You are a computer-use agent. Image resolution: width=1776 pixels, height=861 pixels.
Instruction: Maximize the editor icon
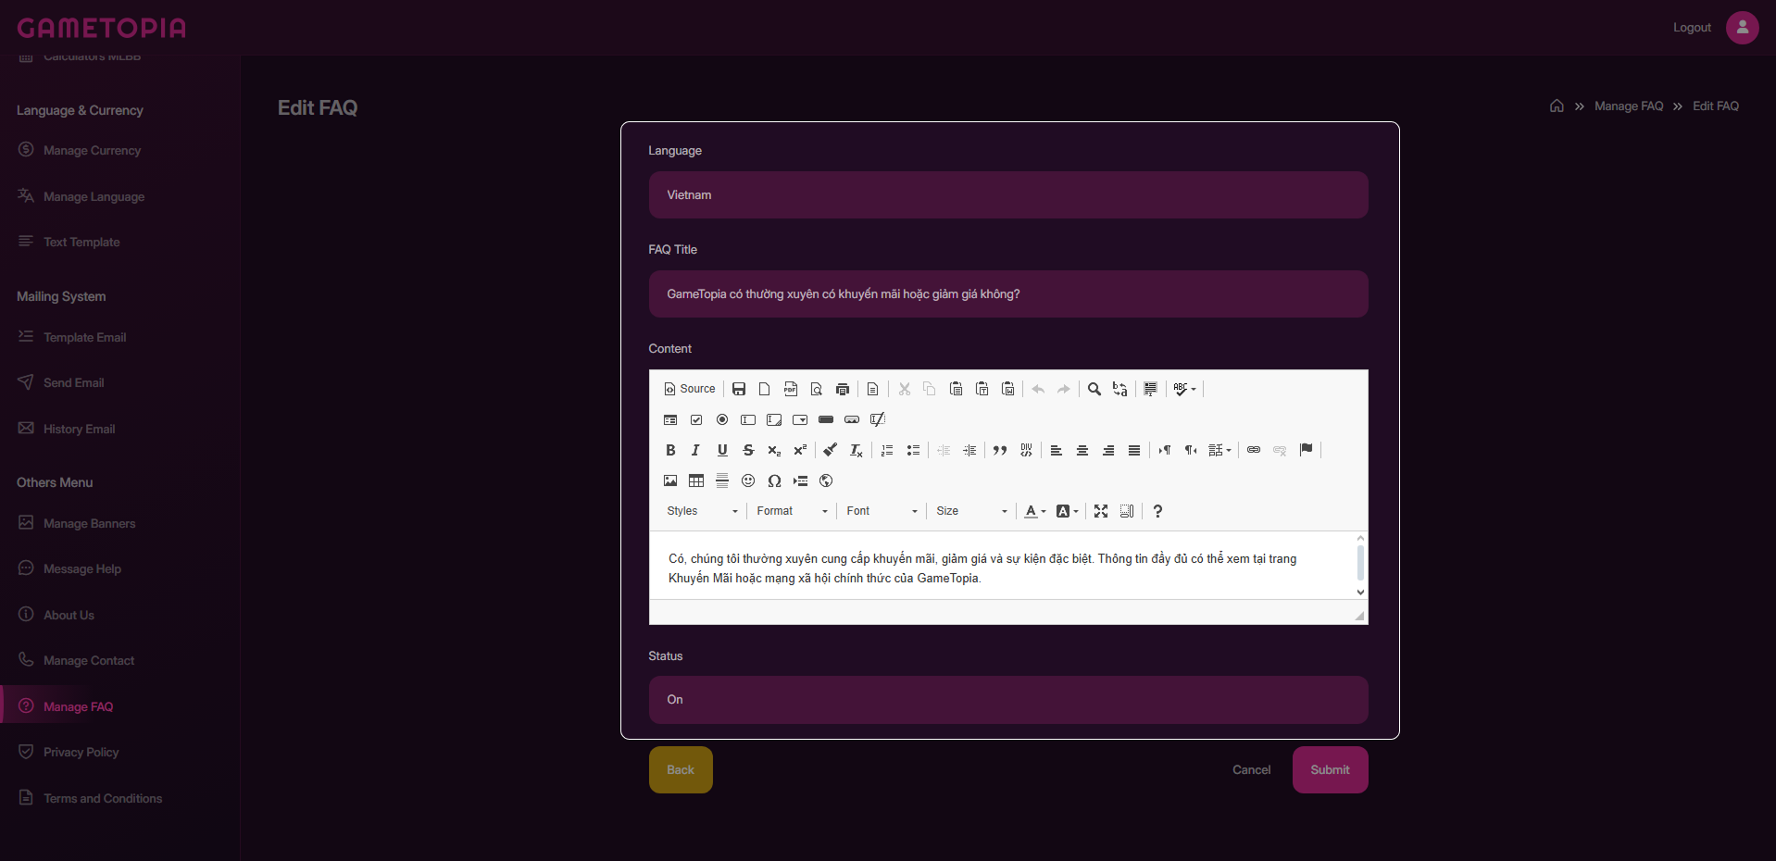[1101, 511]
